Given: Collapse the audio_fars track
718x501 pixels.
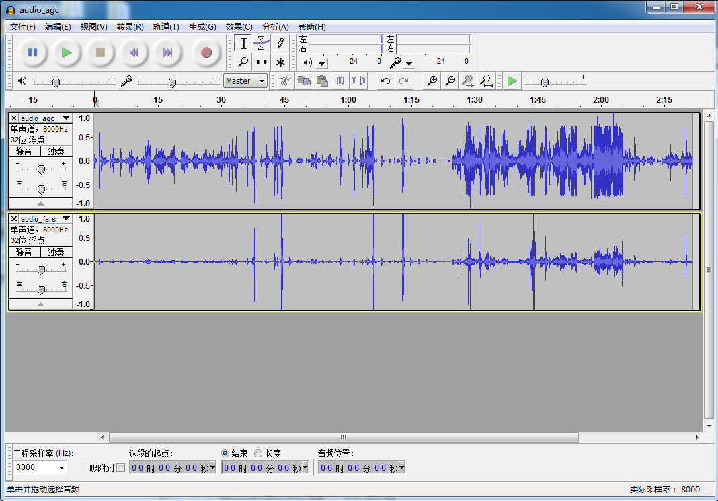Looking at the screenshot, I should 41,304.
